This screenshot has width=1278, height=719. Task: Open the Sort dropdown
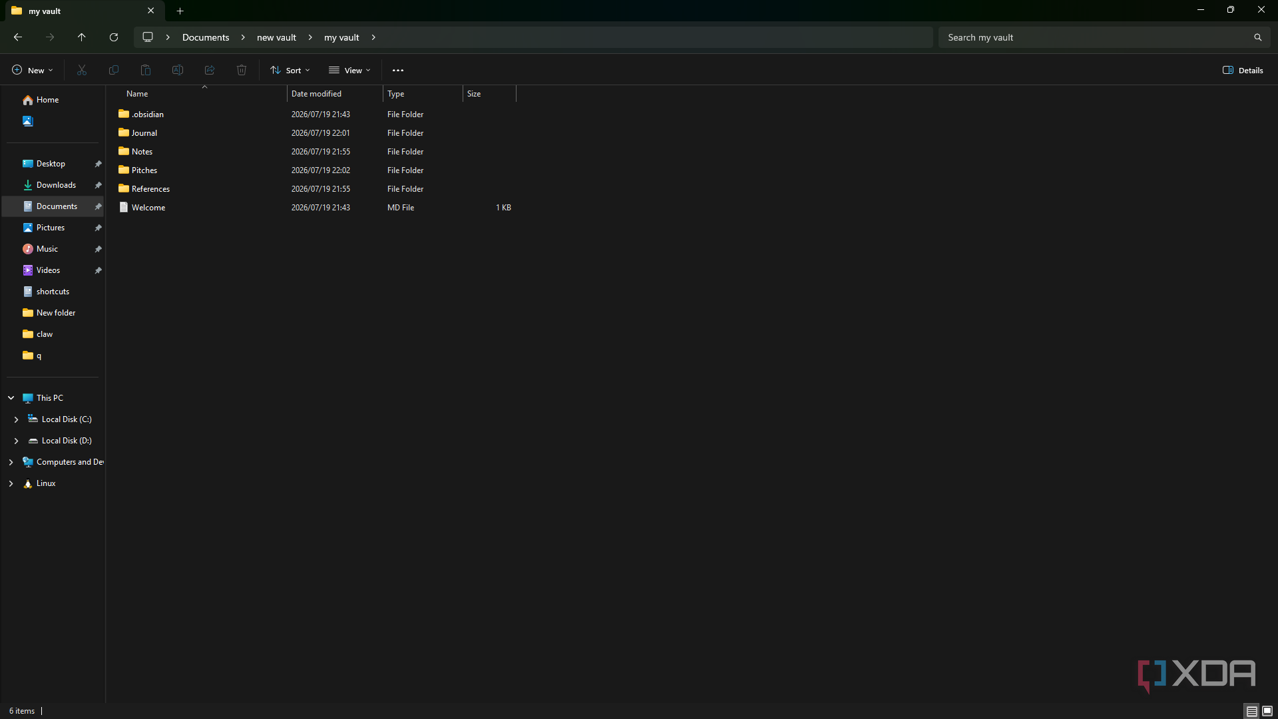click(290, 70)
